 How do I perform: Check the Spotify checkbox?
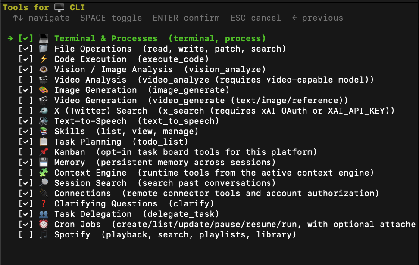26,234
